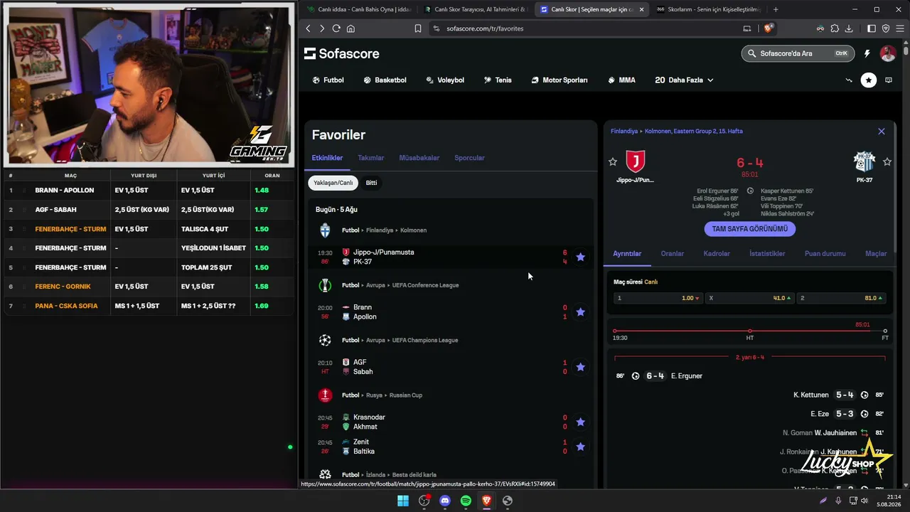Image resolution: width=910 pixels, height=512 pixels.
Task: Open the Futbol sport section
Action: pos(328,80)
